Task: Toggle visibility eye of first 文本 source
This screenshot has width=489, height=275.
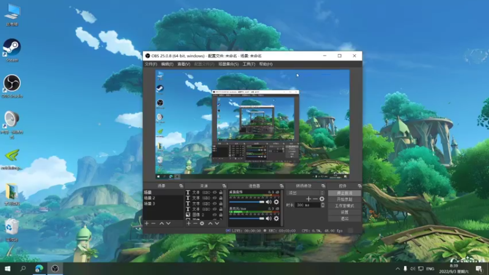Action: [215, 193]
